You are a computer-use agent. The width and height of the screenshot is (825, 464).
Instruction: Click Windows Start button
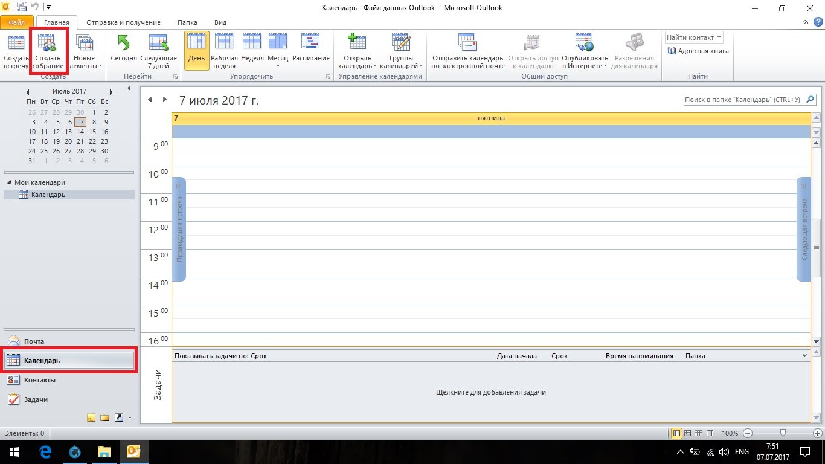[14, 452]
